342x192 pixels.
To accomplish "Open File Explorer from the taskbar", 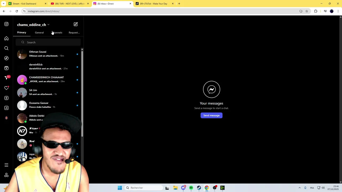I will click(x=175, y=188).
